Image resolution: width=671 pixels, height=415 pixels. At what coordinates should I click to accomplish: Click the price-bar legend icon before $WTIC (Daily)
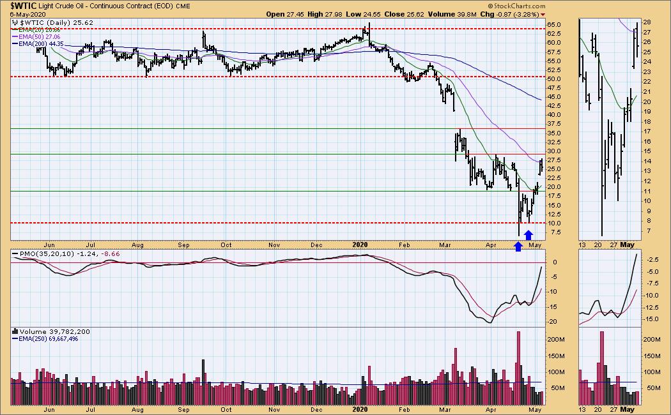[15, 22]
